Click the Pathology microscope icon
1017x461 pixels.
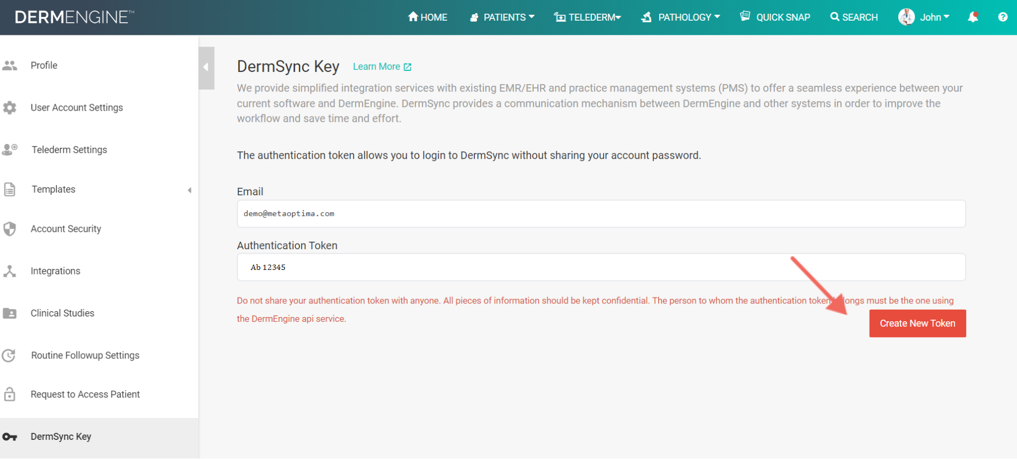[647, 17]
